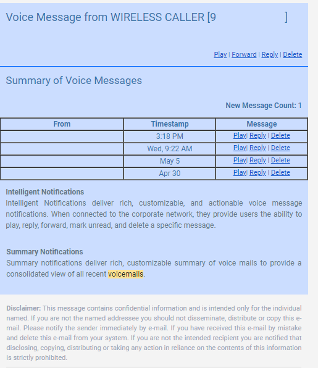Click the Delete link in the header
318x368 pixels.
click(x=293, y=54)
